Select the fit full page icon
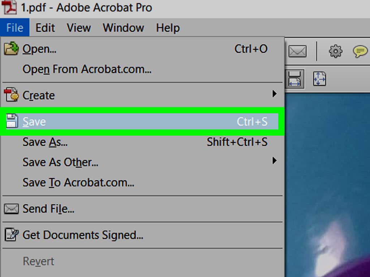The image size is (370, 277). 319,79
